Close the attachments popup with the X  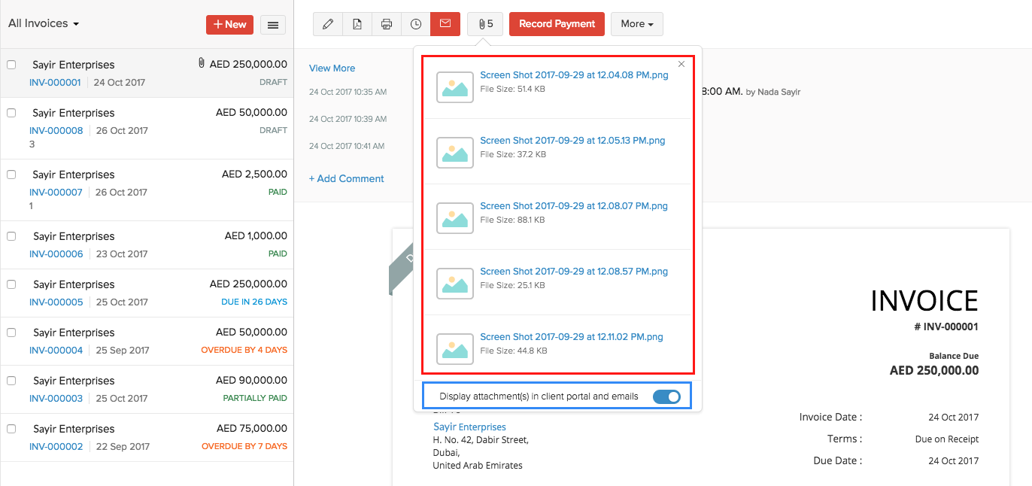[x=681, y=64]
